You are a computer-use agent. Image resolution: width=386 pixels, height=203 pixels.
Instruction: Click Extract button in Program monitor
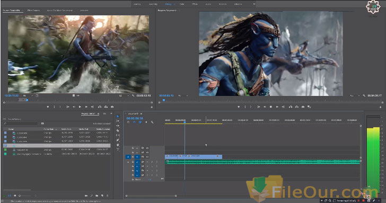pos(296,107)
